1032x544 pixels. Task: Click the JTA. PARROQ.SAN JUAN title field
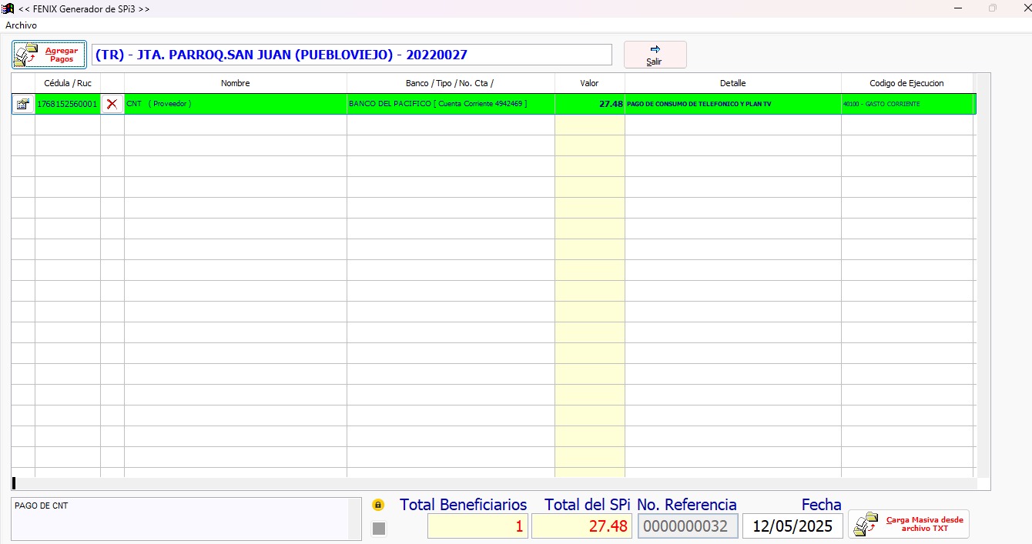tap(351, 55)
